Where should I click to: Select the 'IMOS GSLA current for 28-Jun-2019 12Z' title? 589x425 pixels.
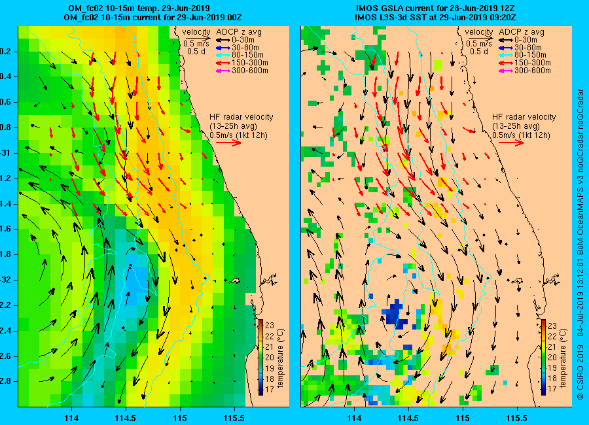(x=435, y=8)
